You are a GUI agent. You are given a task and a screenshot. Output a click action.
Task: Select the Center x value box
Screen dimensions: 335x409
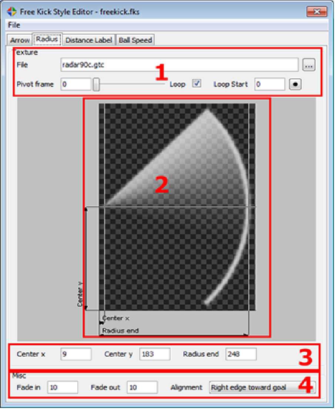[76, 354]
